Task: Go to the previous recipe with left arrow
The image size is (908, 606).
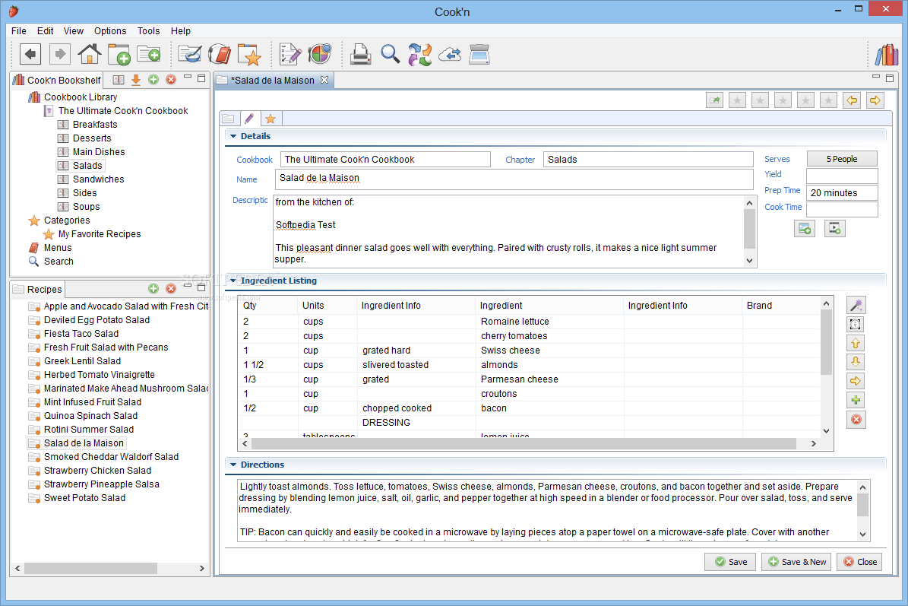Action: click(x=852, y=100)
